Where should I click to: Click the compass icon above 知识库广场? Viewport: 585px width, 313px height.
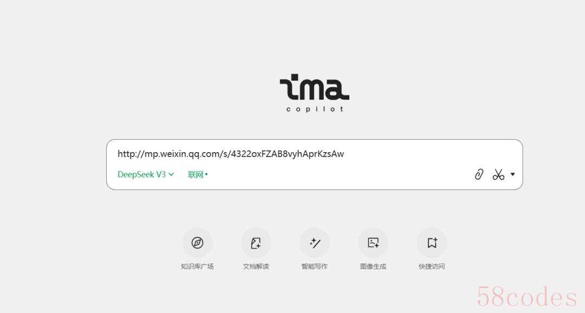click(x=197, y=243)
